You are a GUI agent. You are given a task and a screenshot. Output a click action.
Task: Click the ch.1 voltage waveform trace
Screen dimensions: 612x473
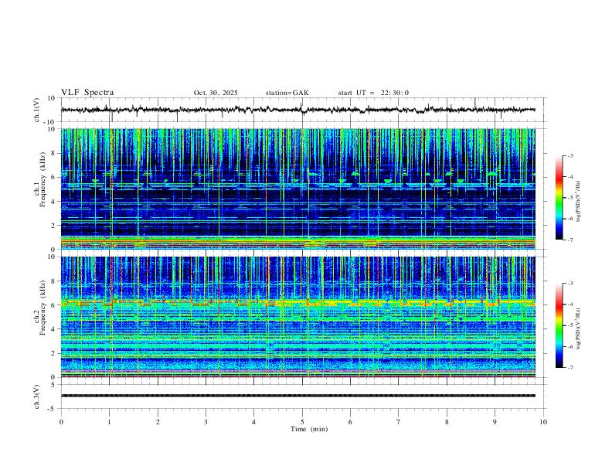[297, 110]
